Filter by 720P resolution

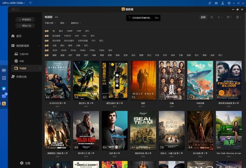pos(79,31)
